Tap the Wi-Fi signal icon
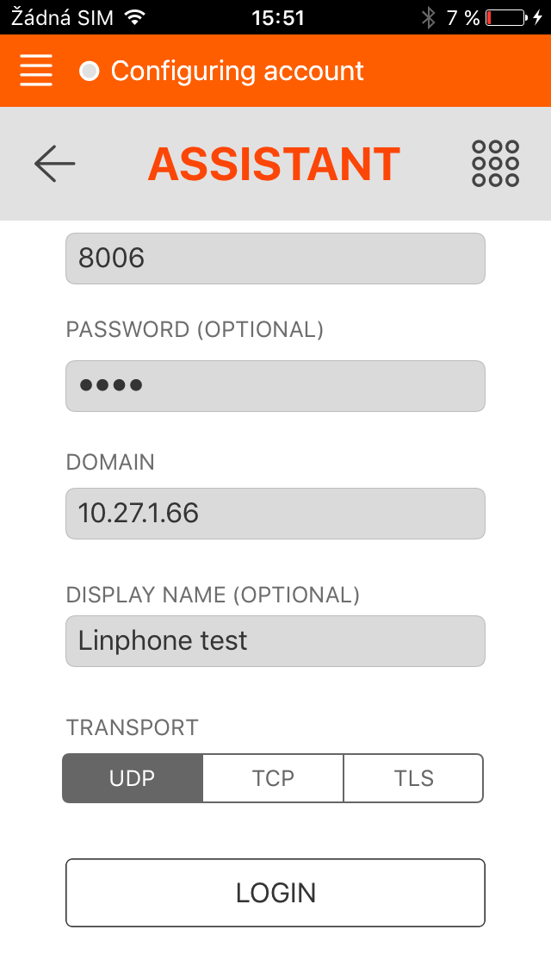 tap(134, 17)
